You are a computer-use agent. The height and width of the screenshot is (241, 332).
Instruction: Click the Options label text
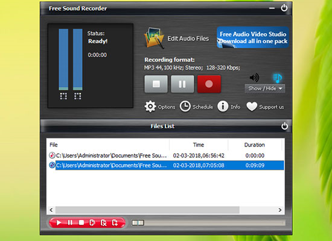click(x=167, y=107)
